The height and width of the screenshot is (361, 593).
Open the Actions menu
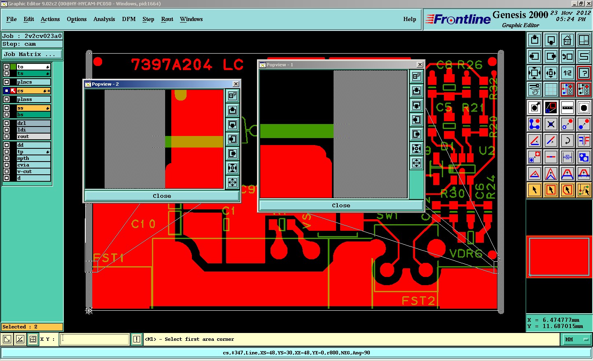pos(50,19)
